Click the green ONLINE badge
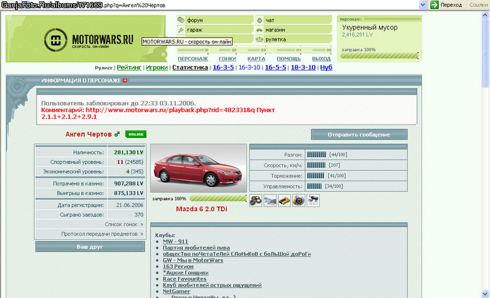490x298 pixels. pyautogui.click(x=135, y=134)
